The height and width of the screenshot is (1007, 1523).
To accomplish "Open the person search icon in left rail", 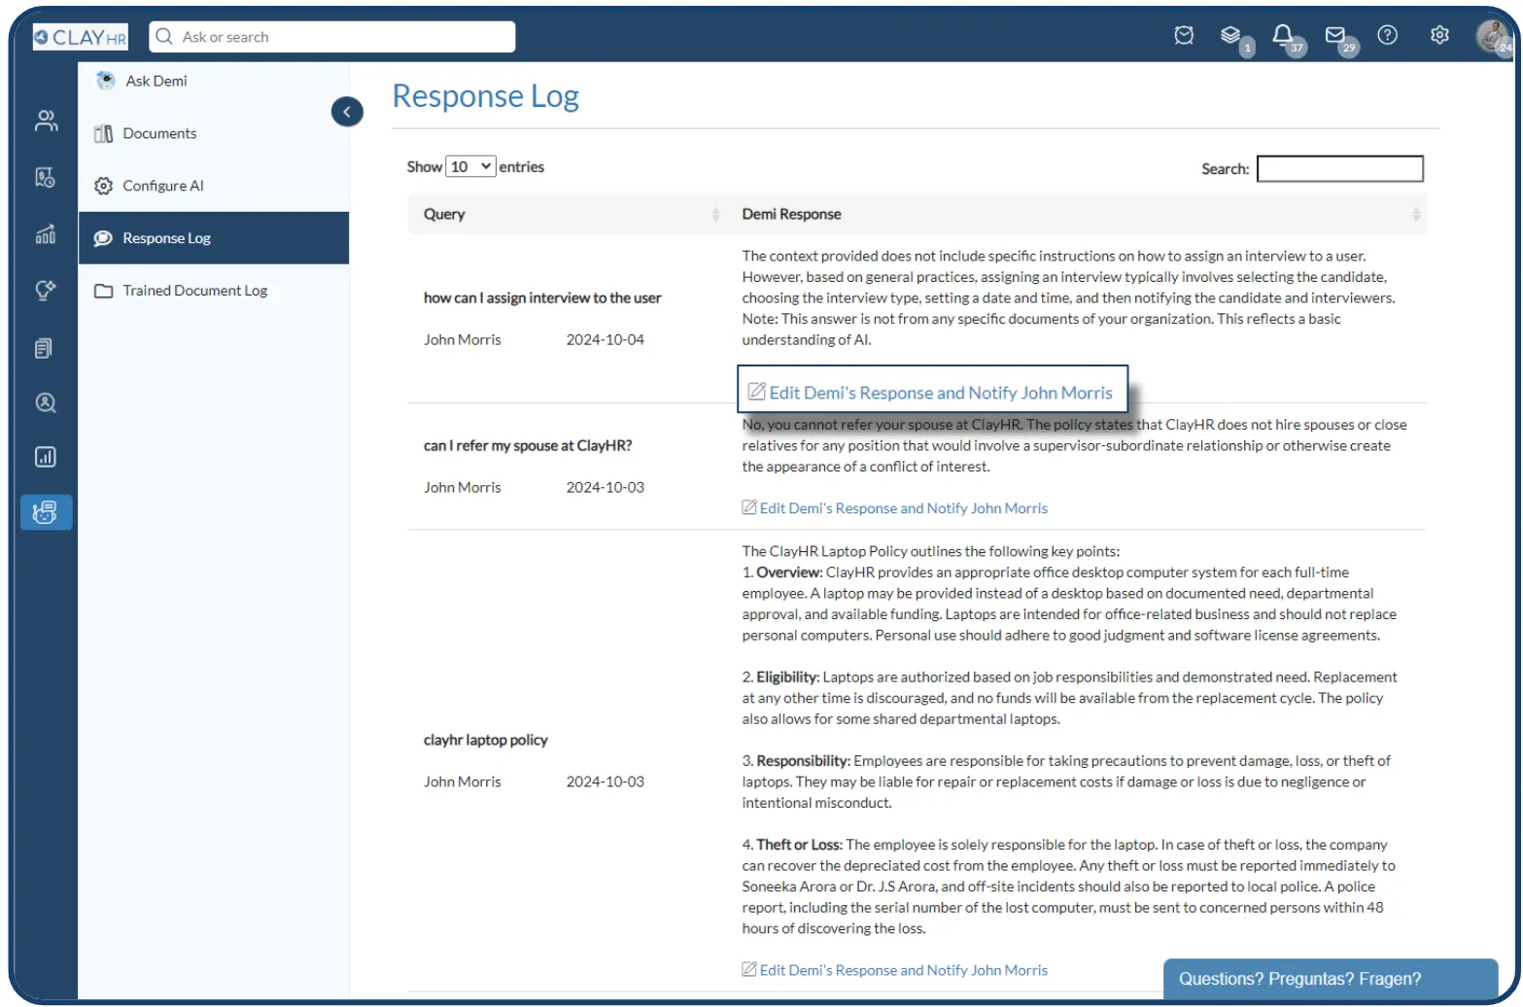I will pyautogui.click(x=46, y=402).
